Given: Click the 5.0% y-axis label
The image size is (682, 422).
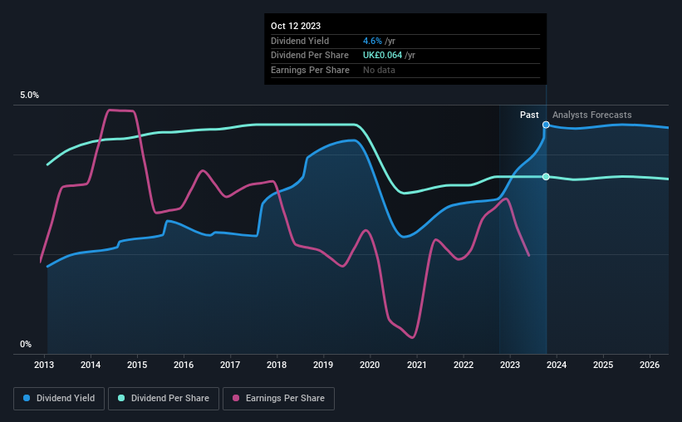Looking at the screenshot, I should click(29, 95).
